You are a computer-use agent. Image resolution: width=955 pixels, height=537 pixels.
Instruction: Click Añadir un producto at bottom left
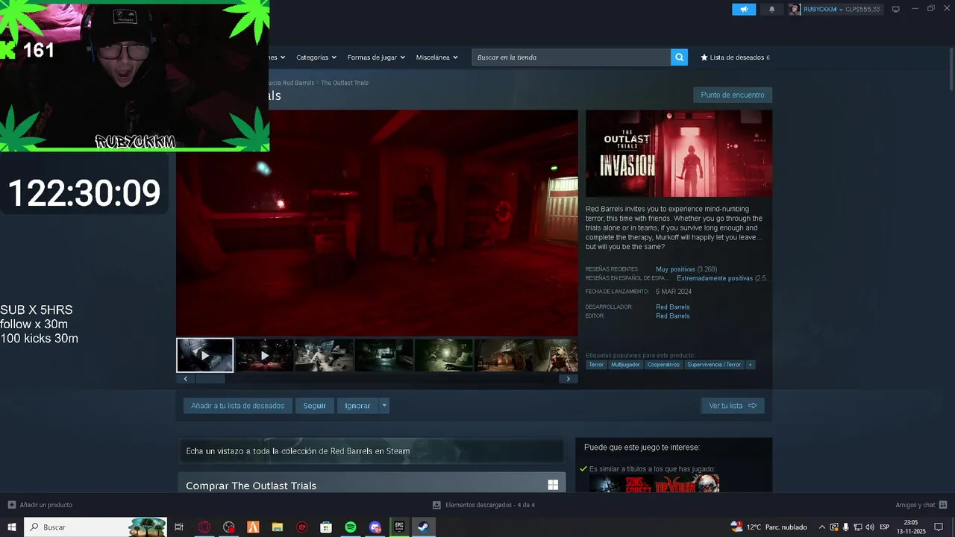[x=40, y=505]
